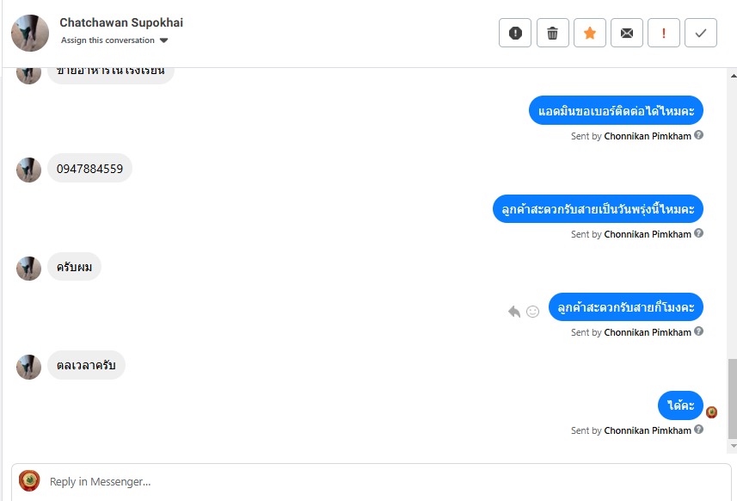Flag conversation with the red exclamation button
Image resolution: width=737 pixels, height=501 pixels.
click(x=663, y=33)
